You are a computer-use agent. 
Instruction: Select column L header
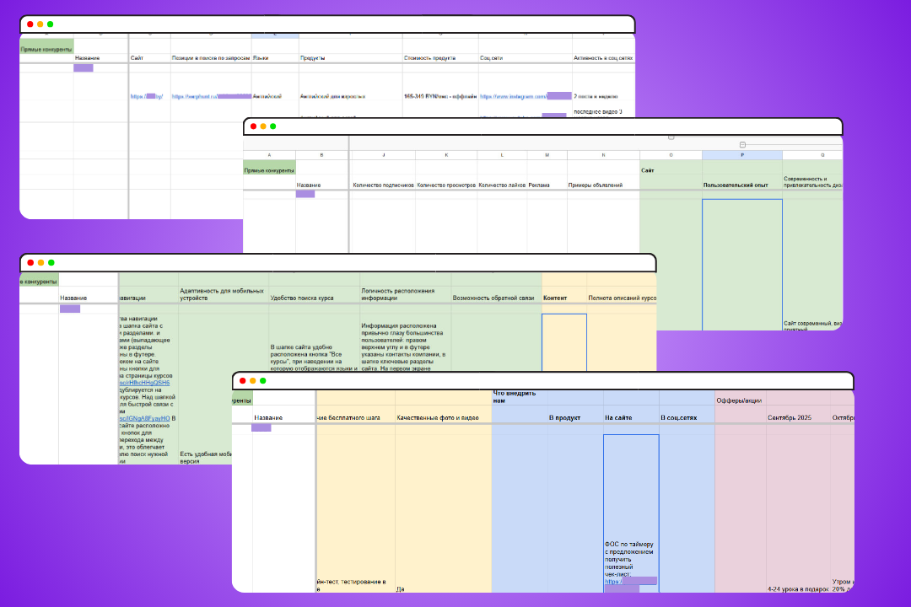tap(502, 155)
